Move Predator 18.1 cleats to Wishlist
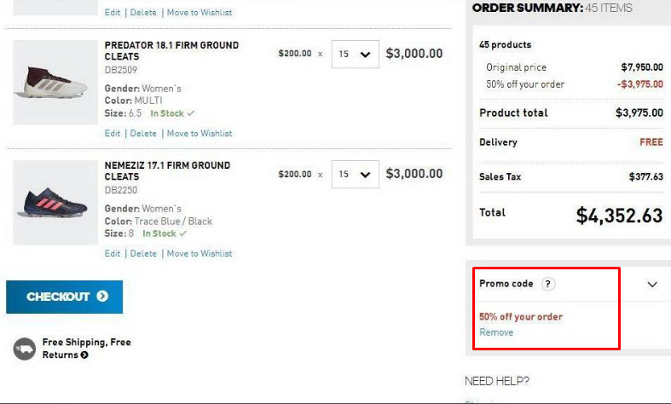 (x=200, y=134)
